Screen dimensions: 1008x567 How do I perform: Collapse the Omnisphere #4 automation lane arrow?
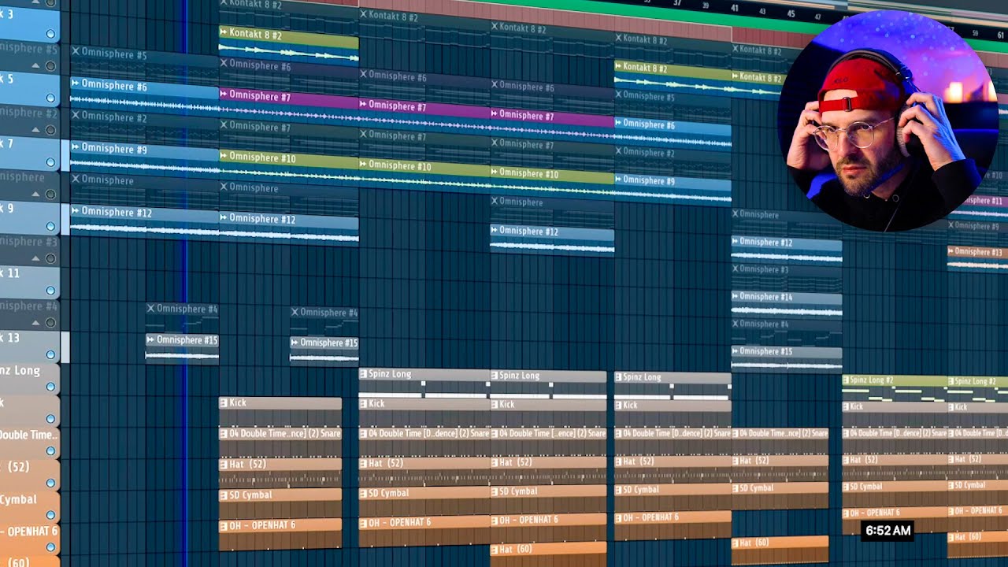pyautogui.click(x=35, y=323)
